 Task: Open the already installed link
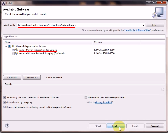coord(103,102)
